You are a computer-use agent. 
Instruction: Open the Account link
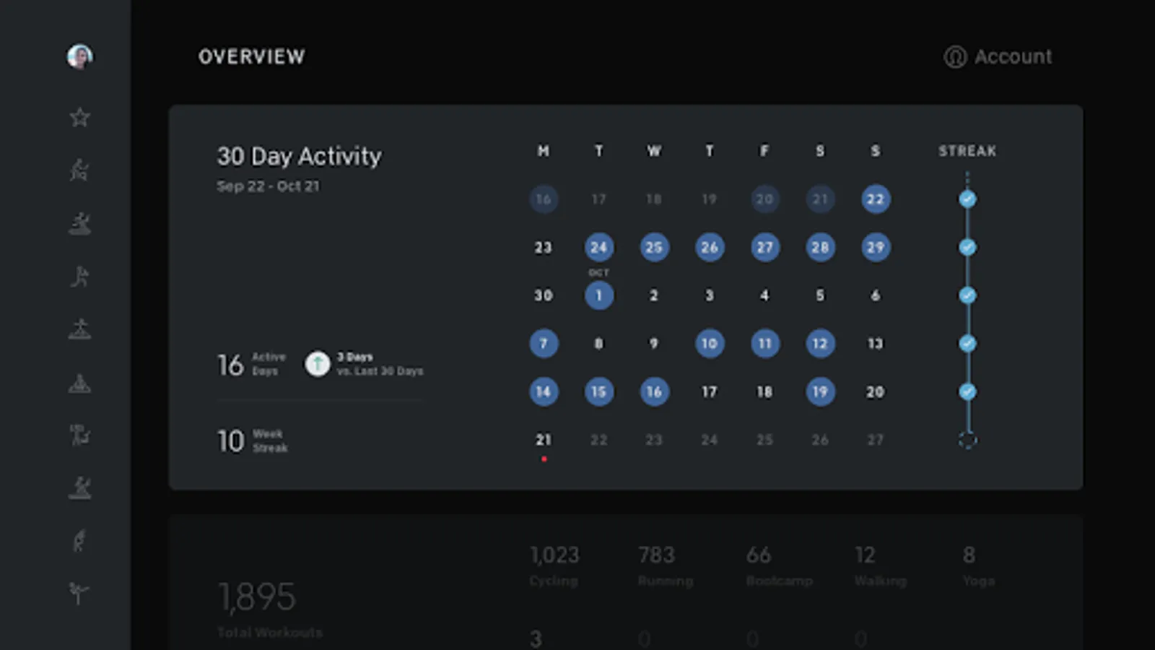[x=998, y=57]
